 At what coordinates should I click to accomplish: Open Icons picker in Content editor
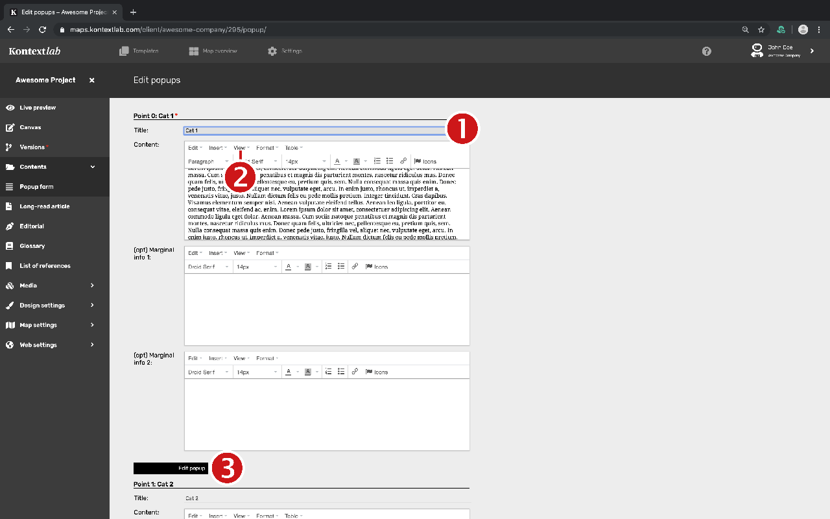point(425,162)
